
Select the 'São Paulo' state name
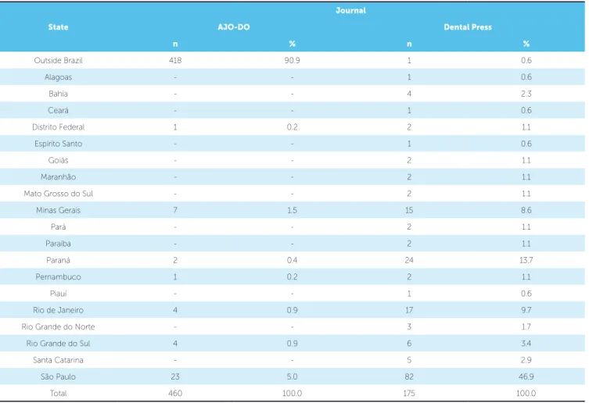click(x=58, y=376)
